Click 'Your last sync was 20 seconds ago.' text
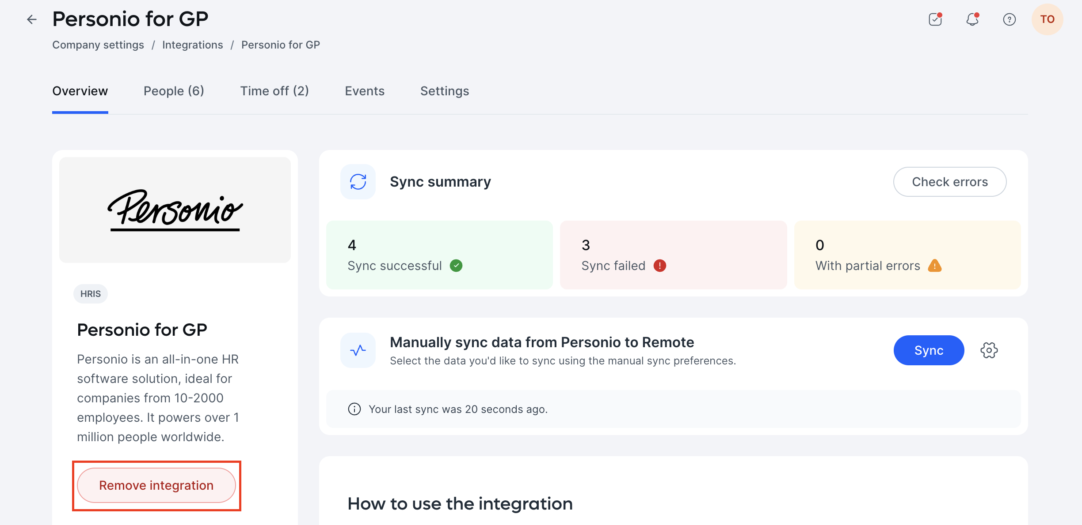 [458, 409]
